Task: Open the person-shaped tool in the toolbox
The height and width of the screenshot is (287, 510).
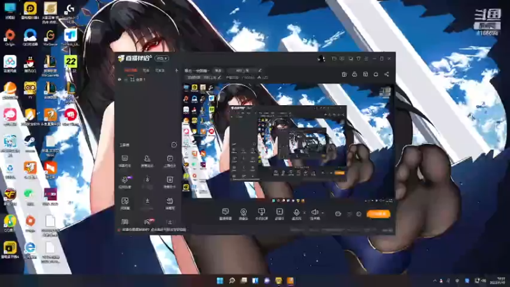Action: click(147, 161)
